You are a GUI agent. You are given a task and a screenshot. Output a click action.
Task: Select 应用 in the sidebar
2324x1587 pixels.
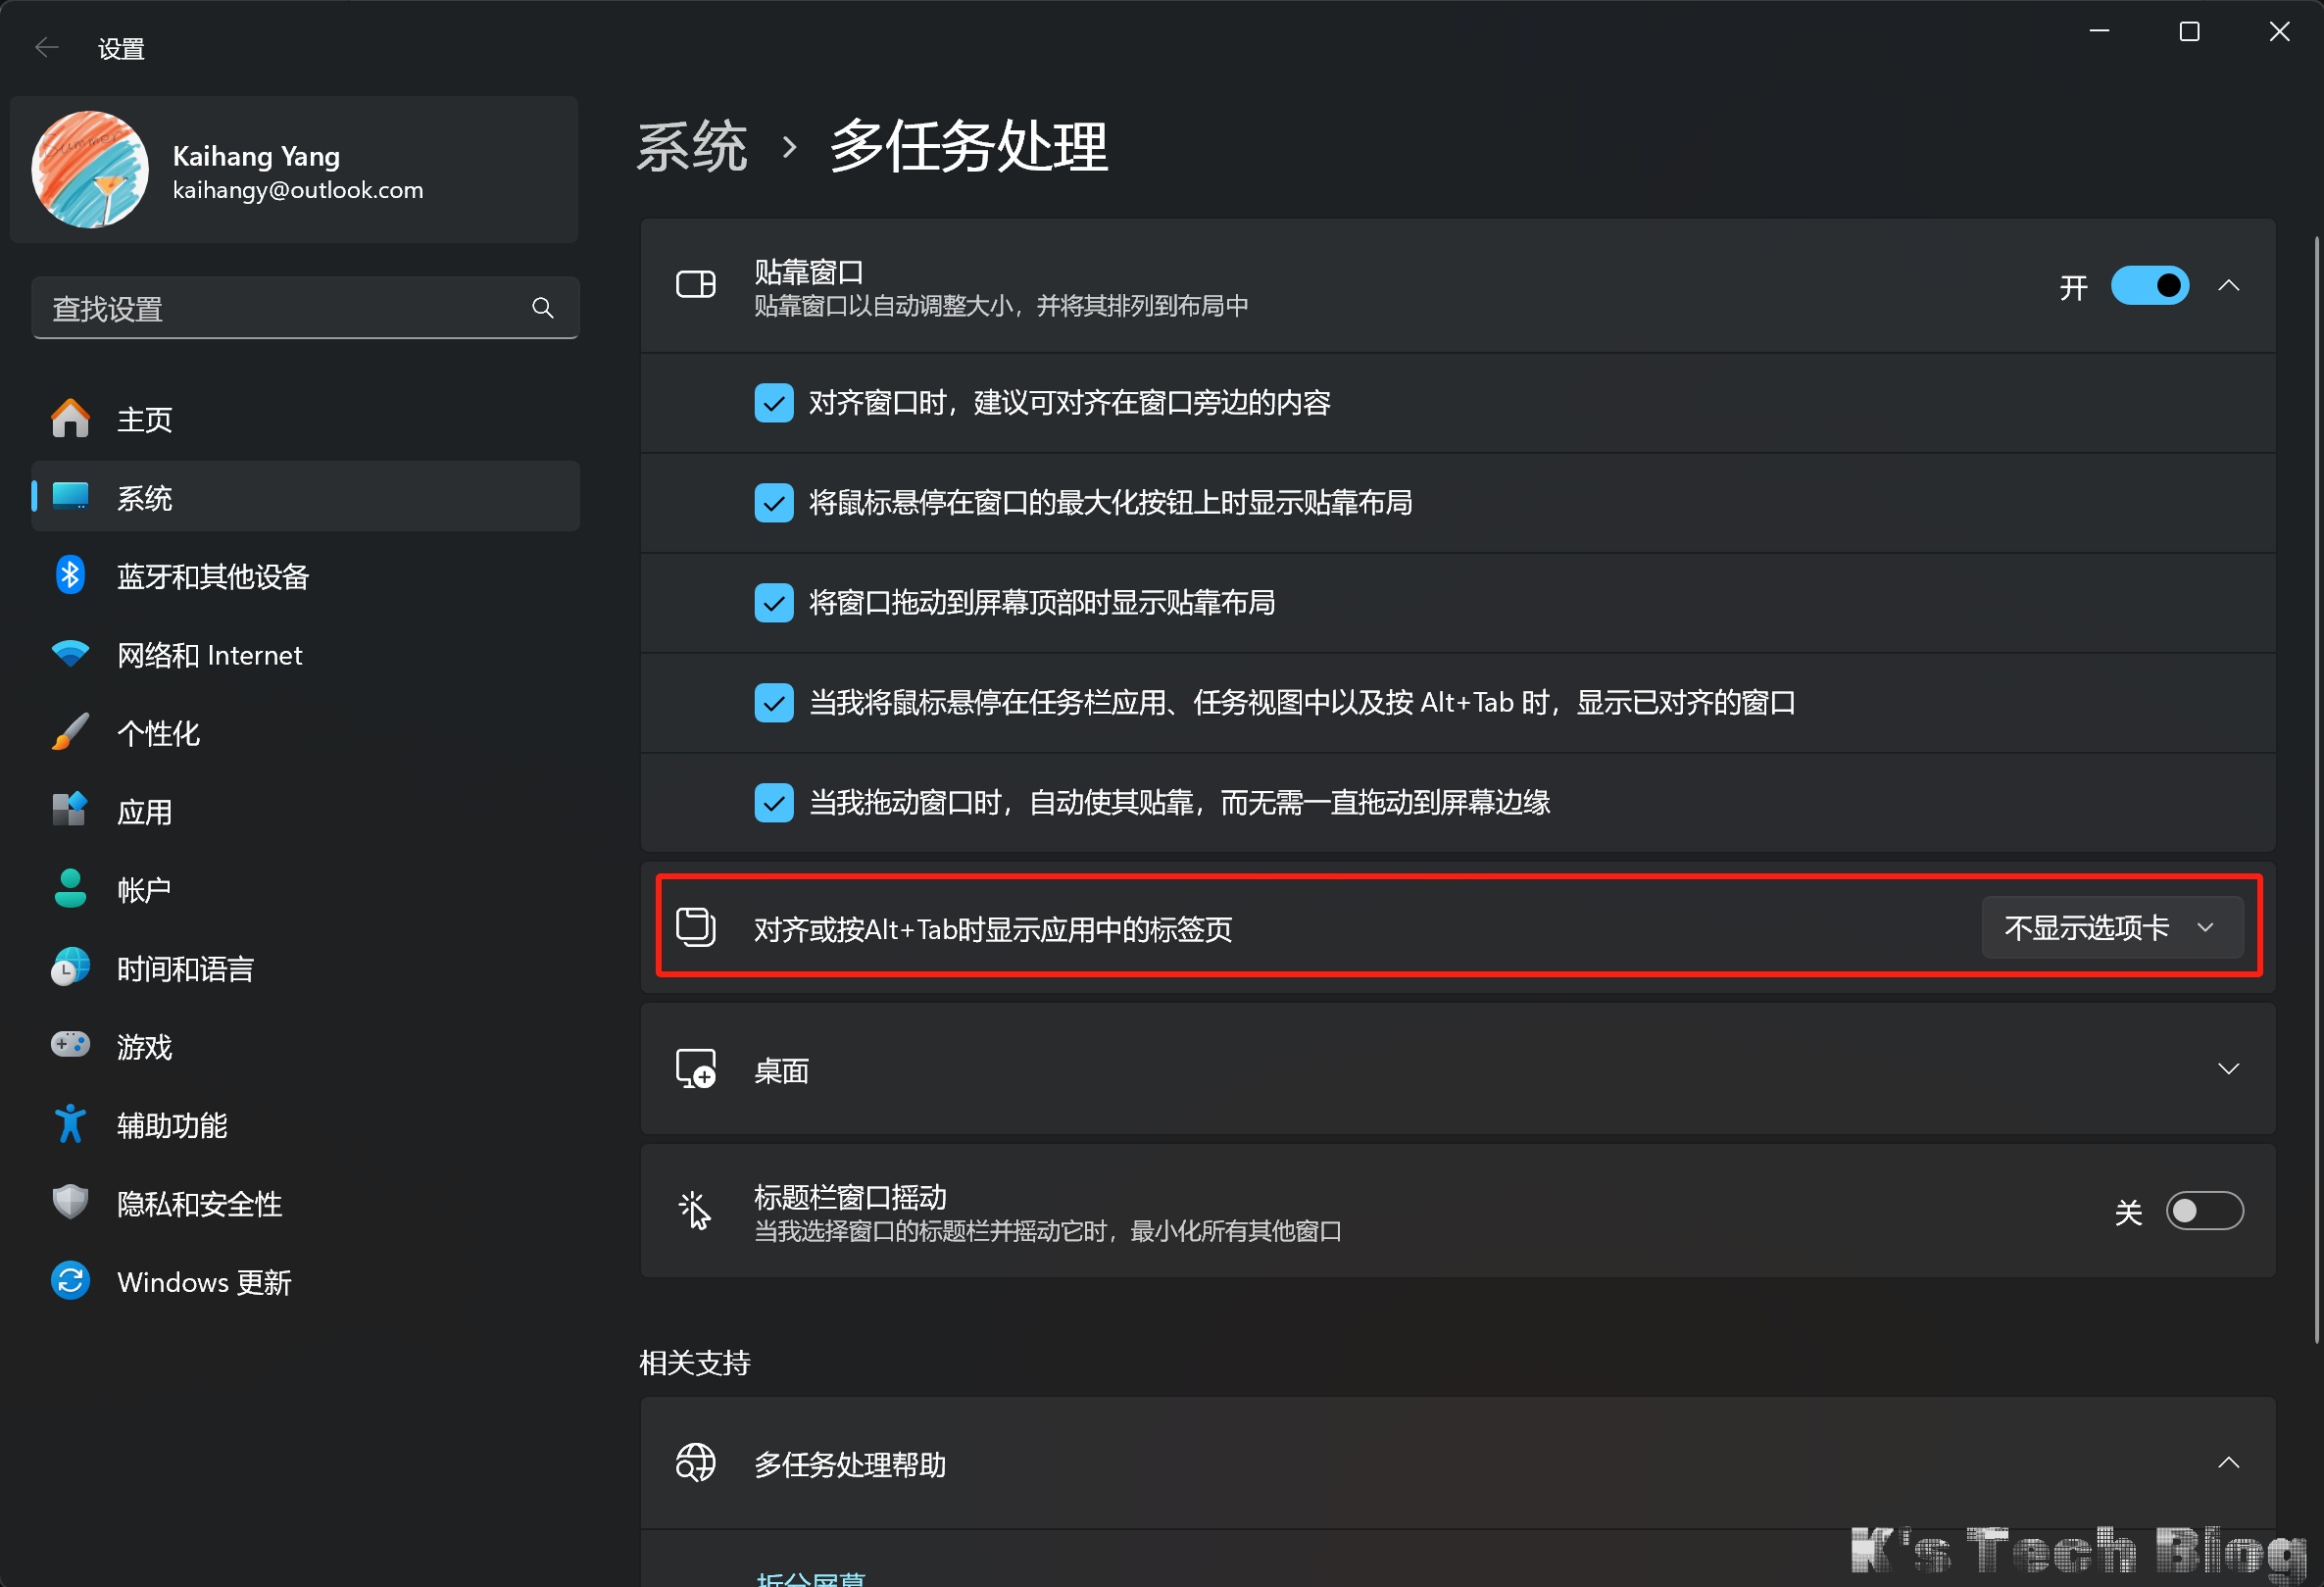tap(145, 811)
